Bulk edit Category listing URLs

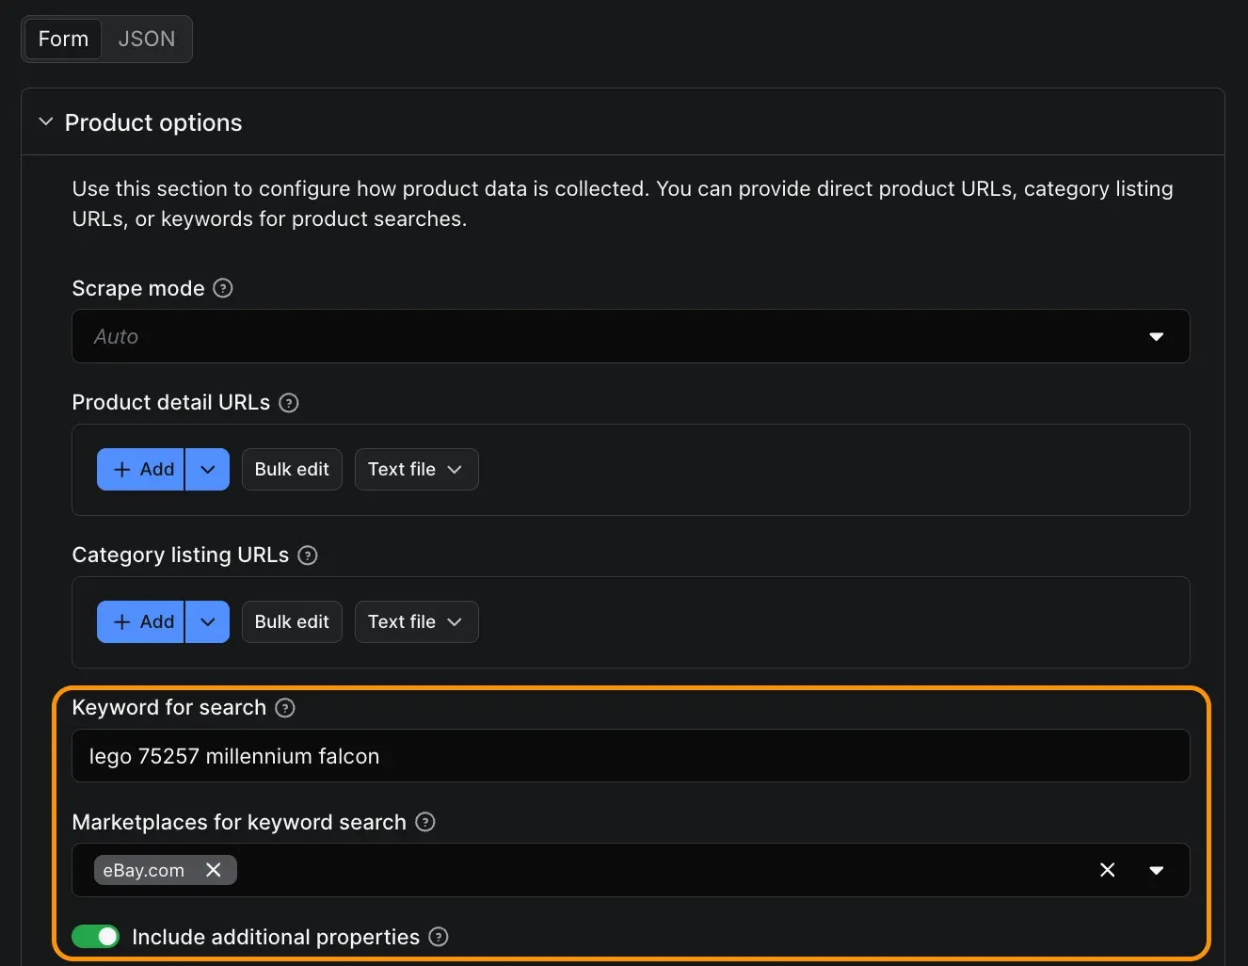click(x=292, y=621)
